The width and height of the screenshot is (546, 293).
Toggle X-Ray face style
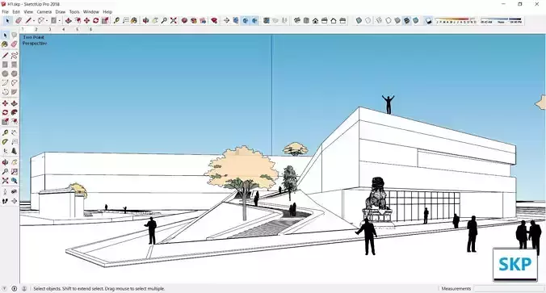tap(359, 20)
